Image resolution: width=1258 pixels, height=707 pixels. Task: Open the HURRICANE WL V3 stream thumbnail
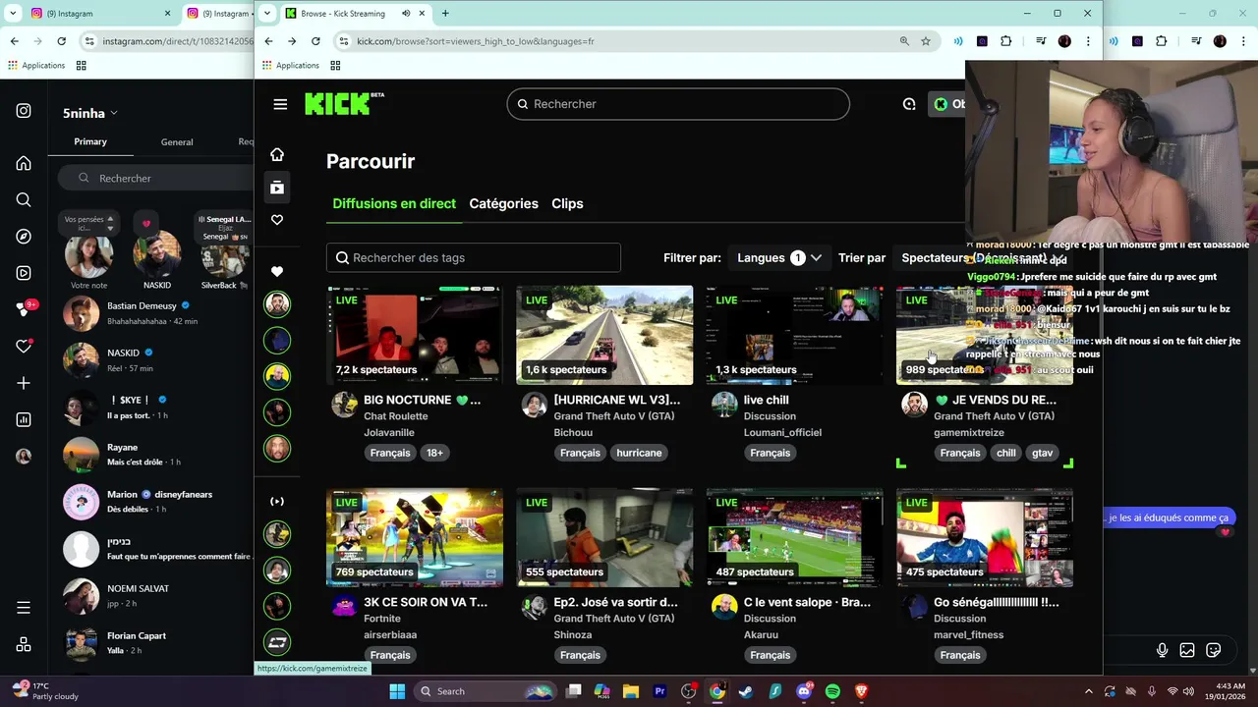[604, 335]
